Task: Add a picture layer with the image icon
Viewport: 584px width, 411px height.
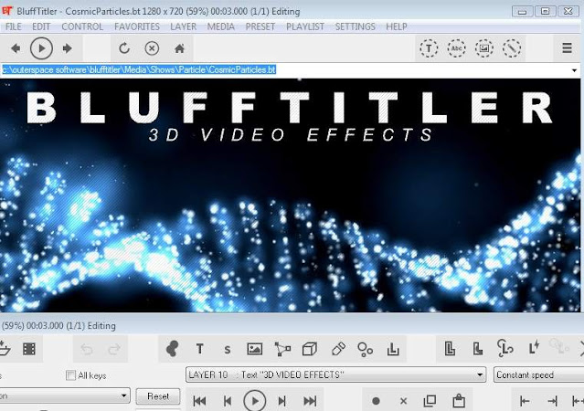Action: [255, 349]
